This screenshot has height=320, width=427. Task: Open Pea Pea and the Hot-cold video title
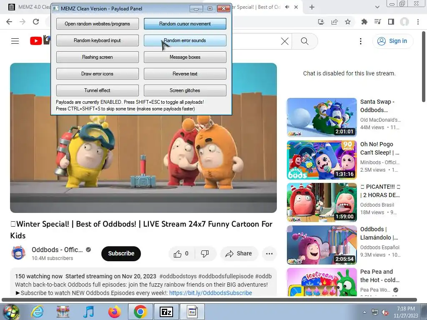(x=380, y=276)
